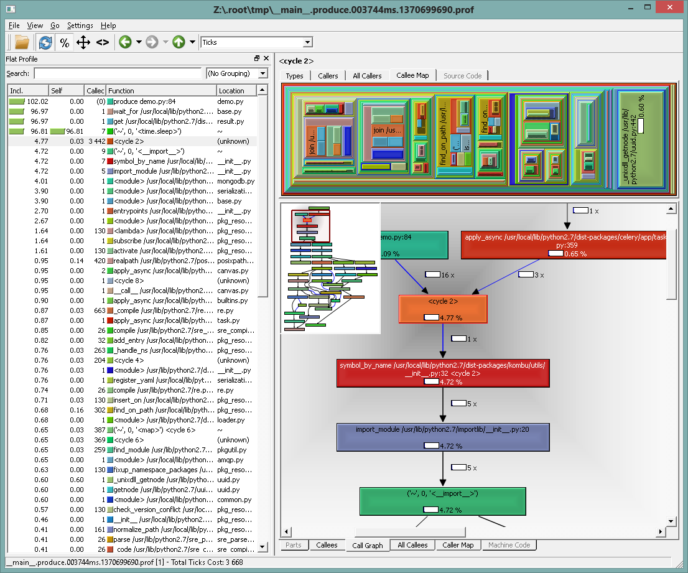Select the Caller Map tab
This screenshot has width=688, height=573.
point(458,545)
